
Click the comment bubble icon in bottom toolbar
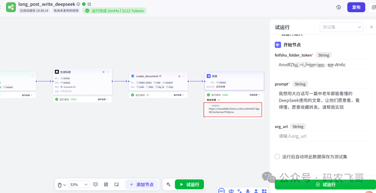point(95,184)
